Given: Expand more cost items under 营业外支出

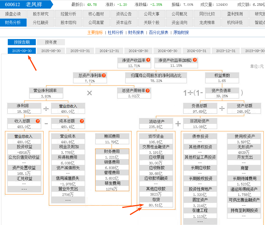Looking at the screenshot, I should pyautogui.click(x=68, y=200).
